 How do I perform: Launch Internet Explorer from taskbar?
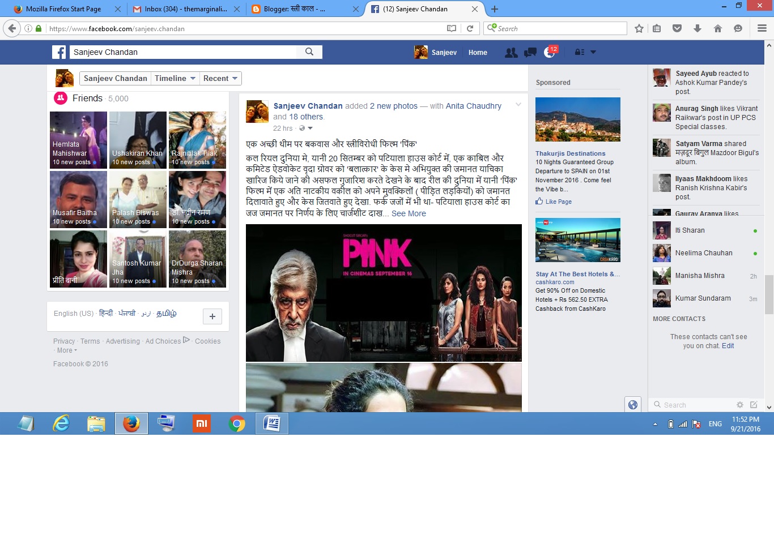pyautogui.click(x=61, y=423)
